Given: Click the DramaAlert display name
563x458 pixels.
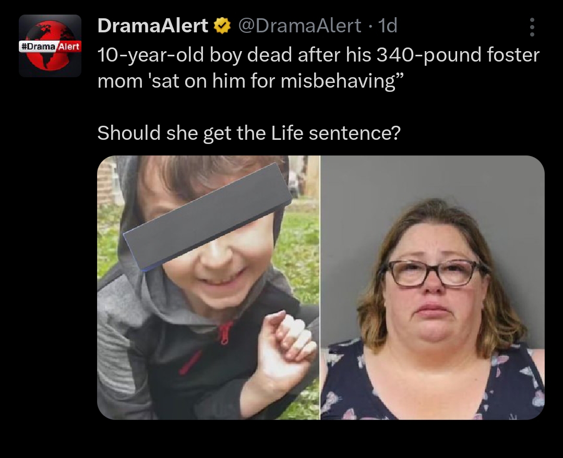Looking at the screenshot, I should (152, 26).
